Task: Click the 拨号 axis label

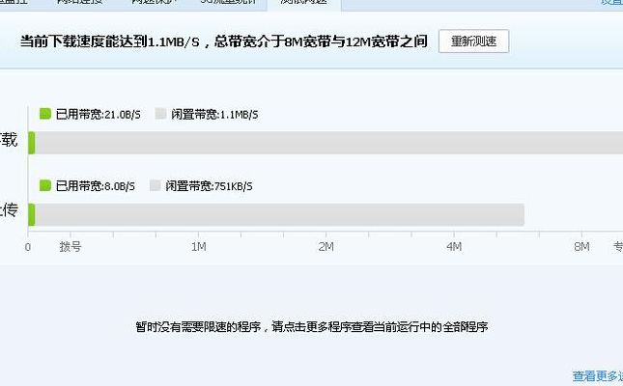Action: pos(71,247)
